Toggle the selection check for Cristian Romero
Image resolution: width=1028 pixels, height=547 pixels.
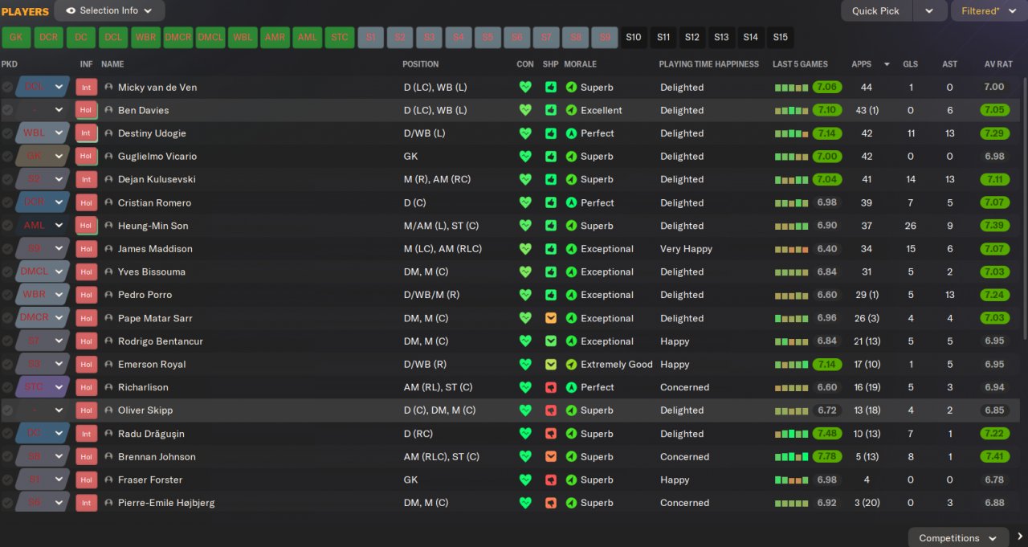pos(7,202)
